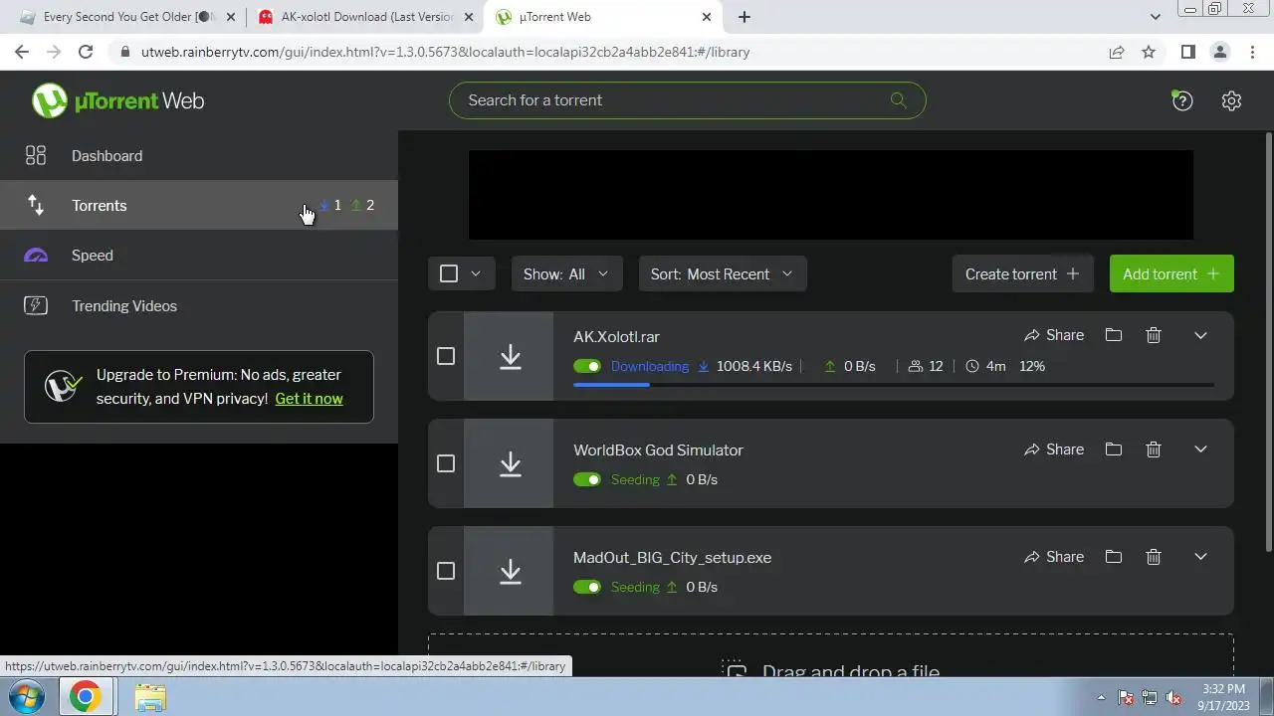Image resolution: width=1274 pixels, height=716 pixels.
Task: Open the bulk selection dropdown arrow
Action: point(476,273)
